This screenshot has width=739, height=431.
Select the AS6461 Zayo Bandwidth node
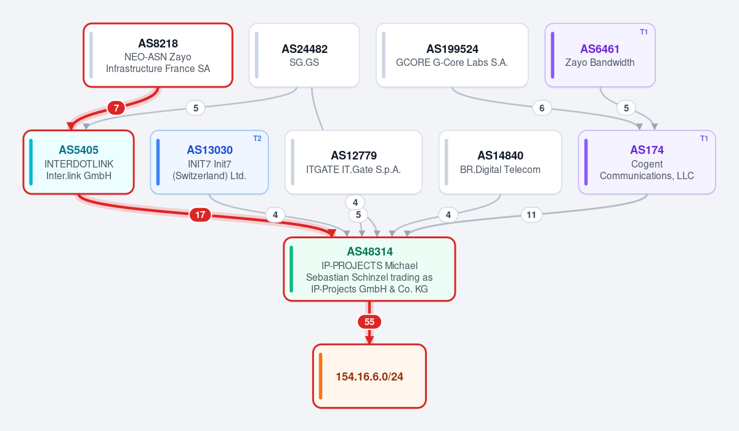[x=600, y=55]
